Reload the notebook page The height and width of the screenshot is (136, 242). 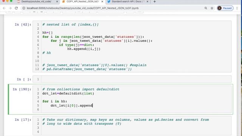[x=16, y=8]
